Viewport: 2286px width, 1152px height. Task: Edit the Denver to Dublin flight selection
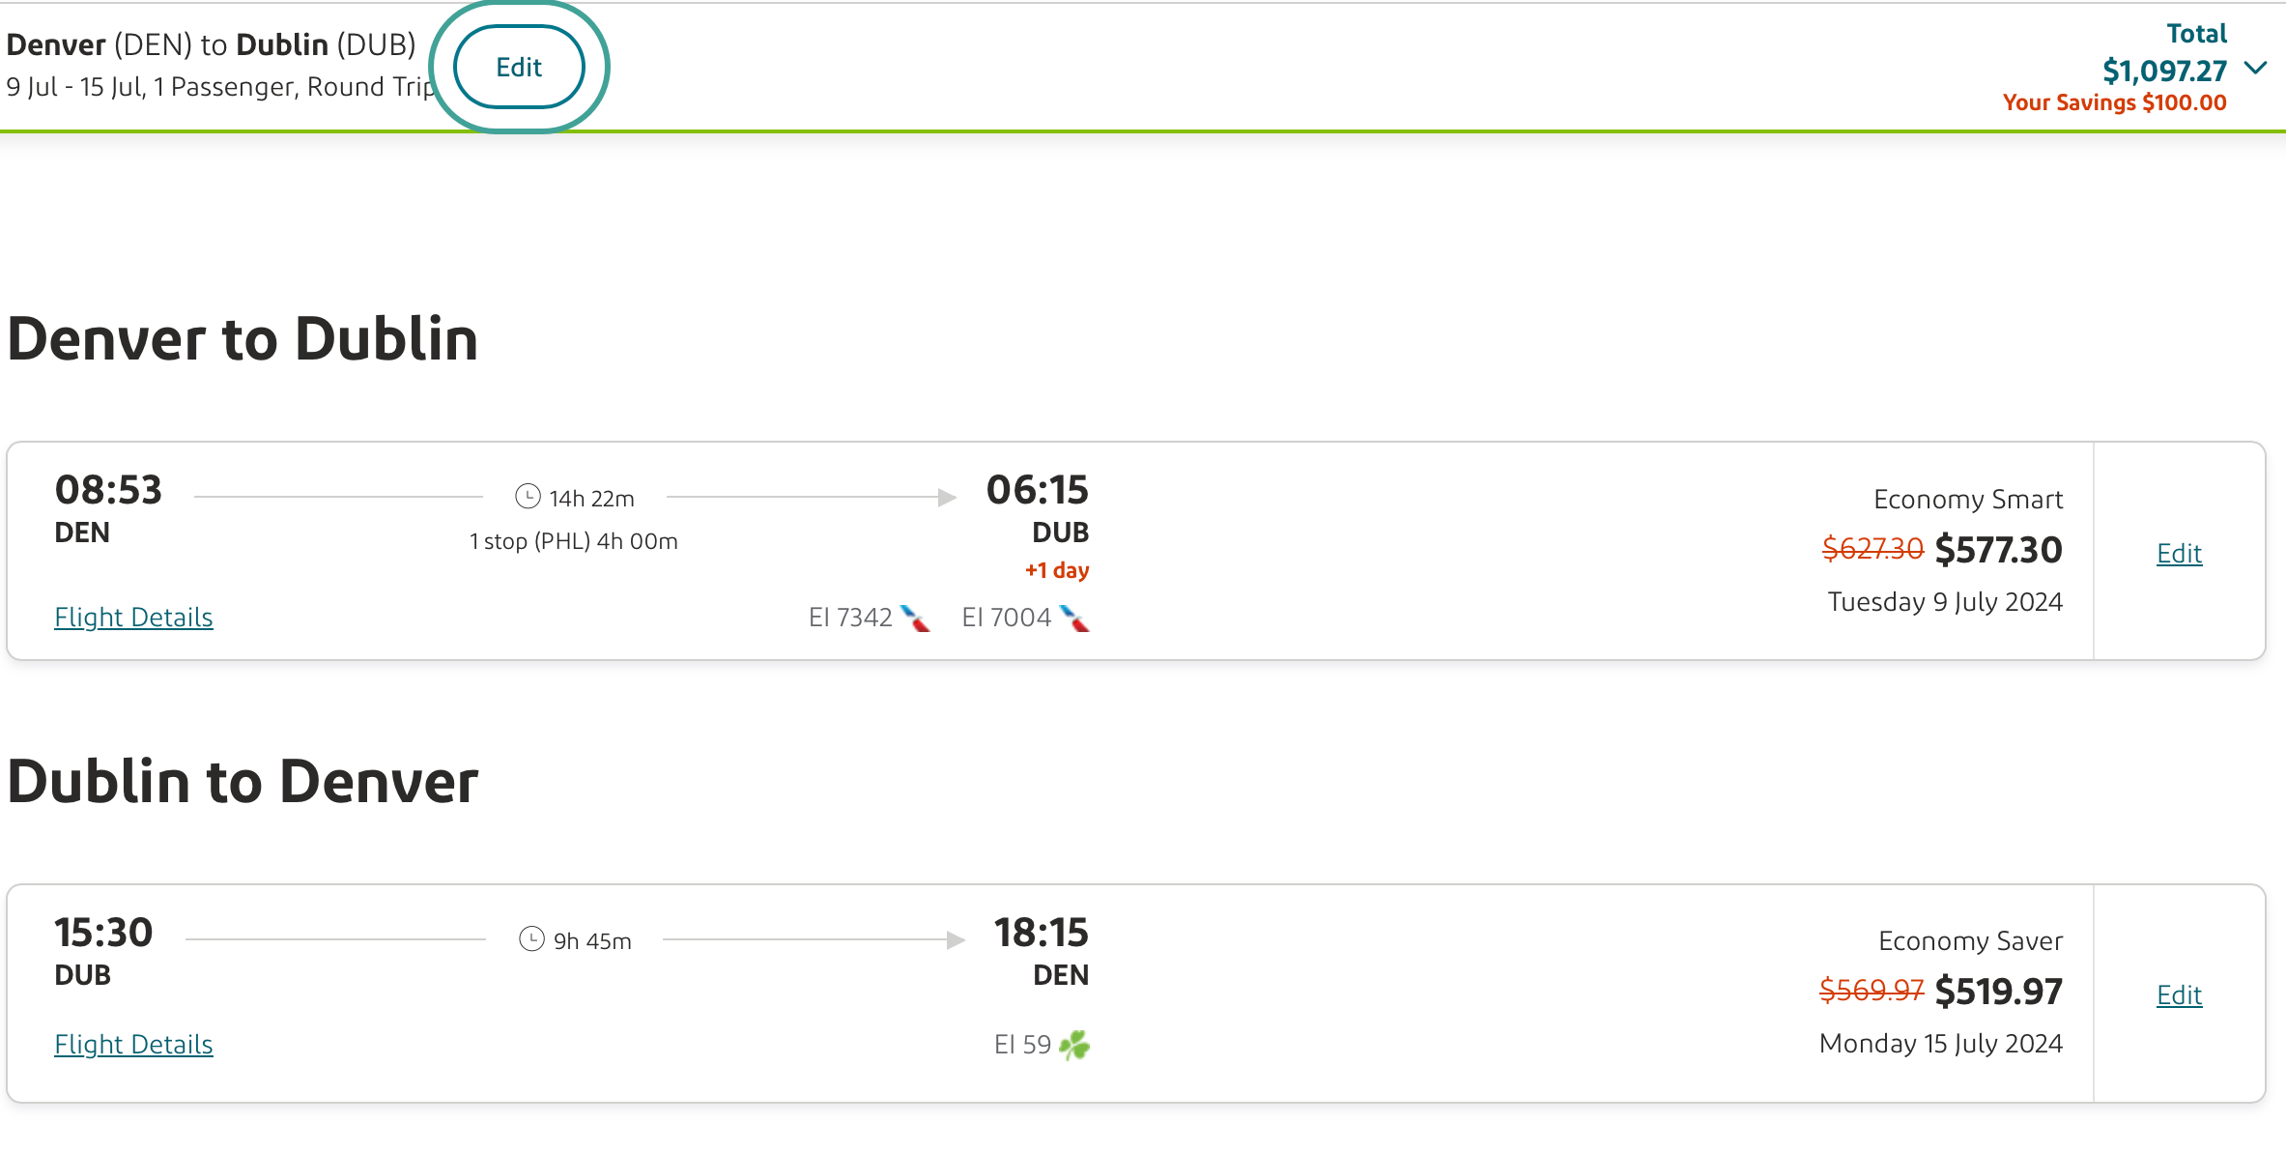2179,553
